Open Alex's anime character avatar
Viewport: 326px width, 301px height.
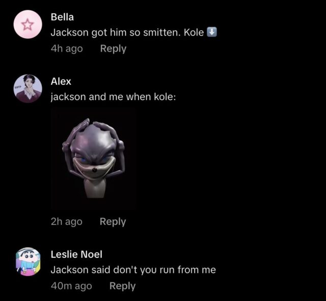pos(28,89)
